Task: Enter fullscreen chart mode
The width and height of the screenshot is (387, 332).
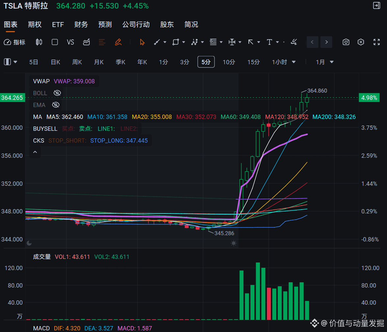Action: click(x=376, y=42)
